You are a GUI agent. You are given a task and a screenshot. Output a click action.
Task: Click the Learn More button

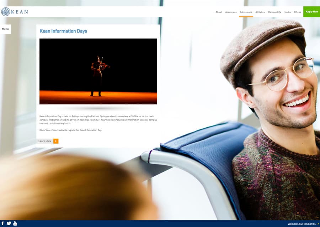click(x=48, y=141)
